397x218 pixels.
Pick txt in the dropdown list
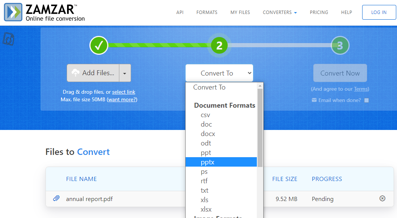coord(221,190)
